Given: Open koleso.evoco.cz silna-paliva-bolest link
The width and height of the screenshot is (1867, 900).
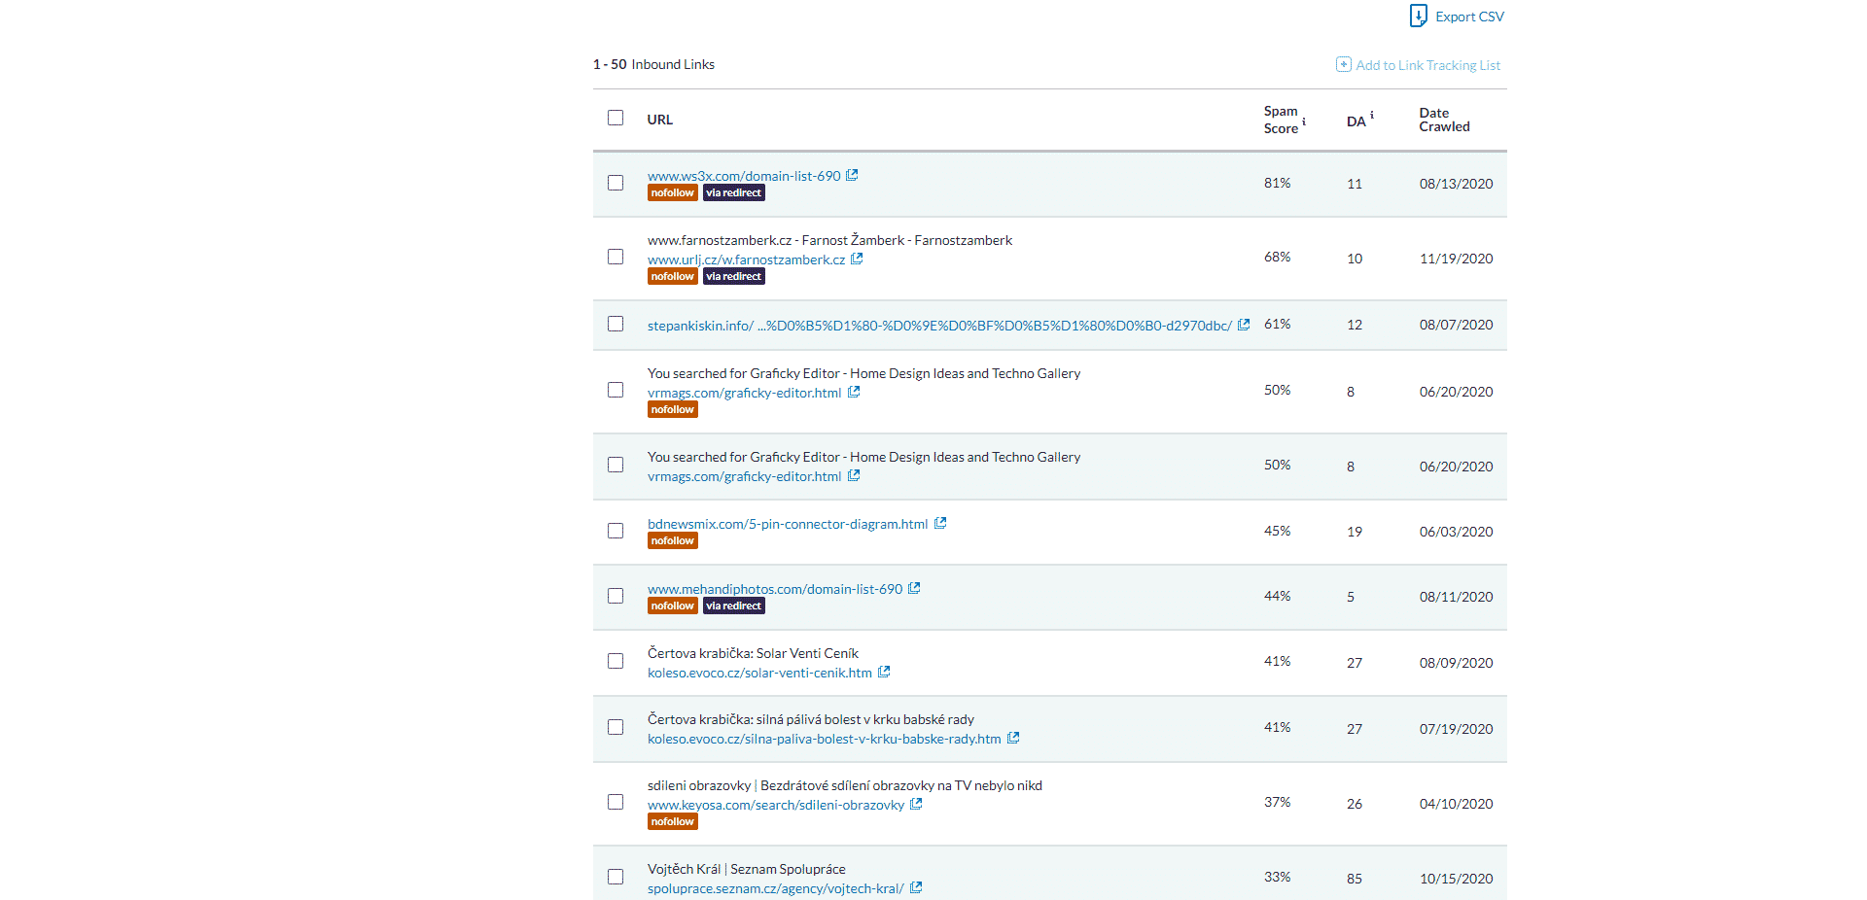Looking at the screenshot, I should pyautogui.click(x=824, y=739).
